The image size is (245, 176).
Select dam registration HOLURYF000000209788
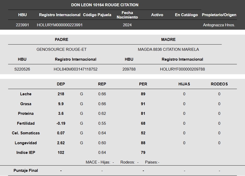[x=182, y=69]
